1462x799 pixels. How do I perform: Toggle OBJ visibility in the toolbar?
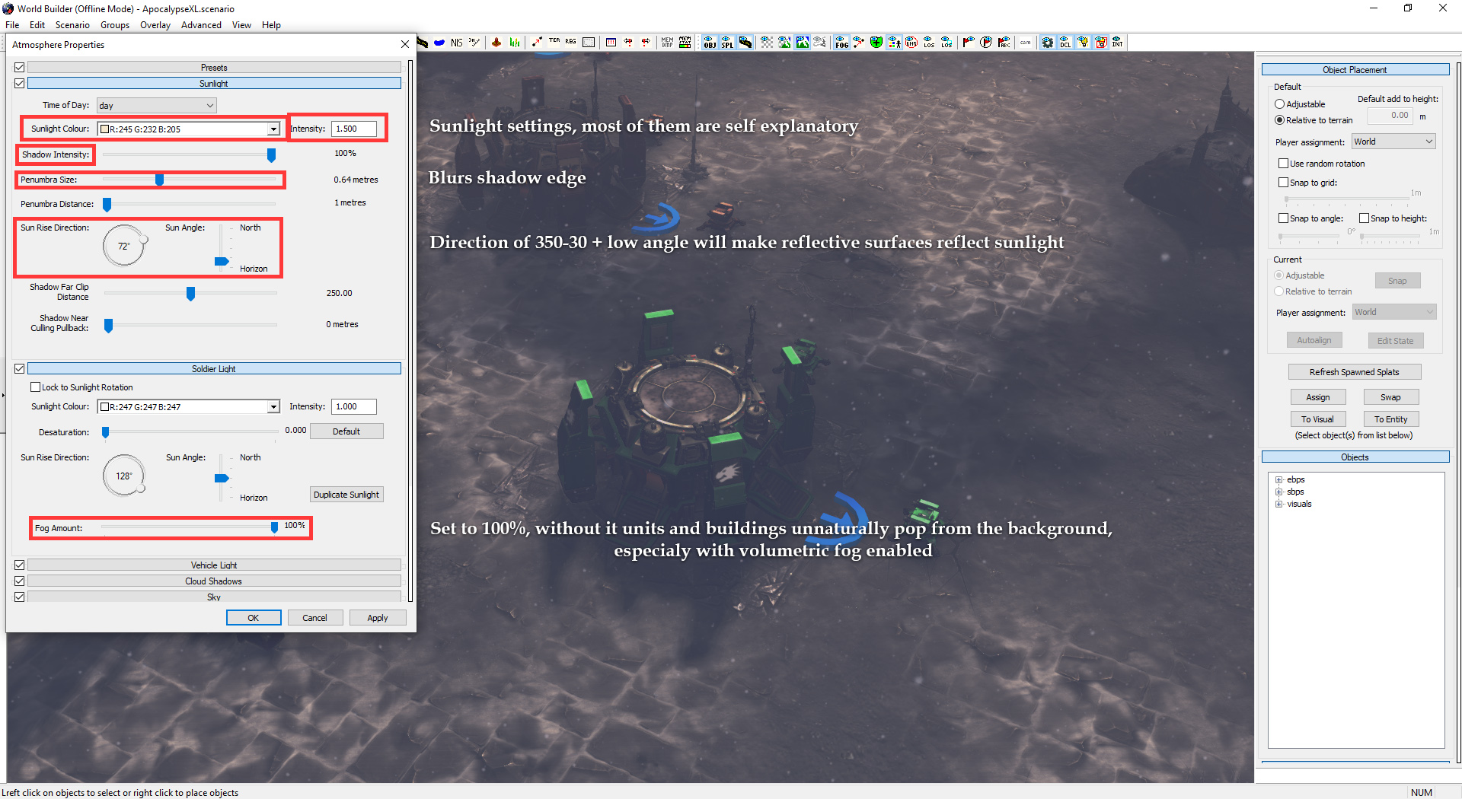(710, 43)
